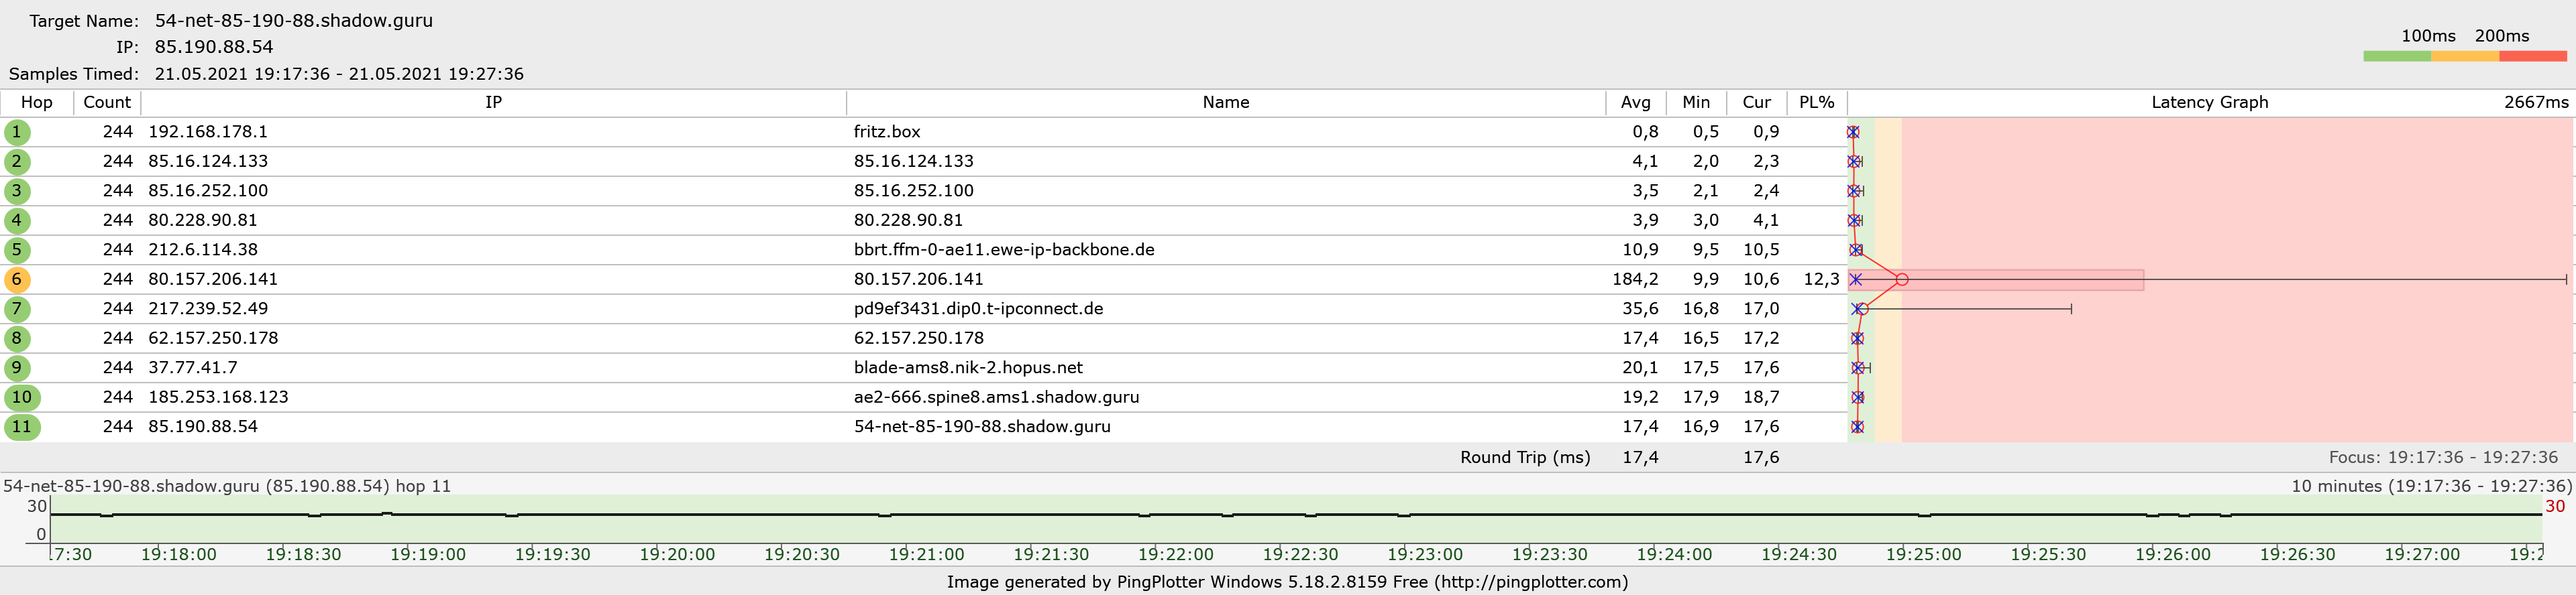Screen dimensions: 2576x595
Task: Click the hop 11 green circle icon
Action: pyautogui.click(x=22, y=427)
